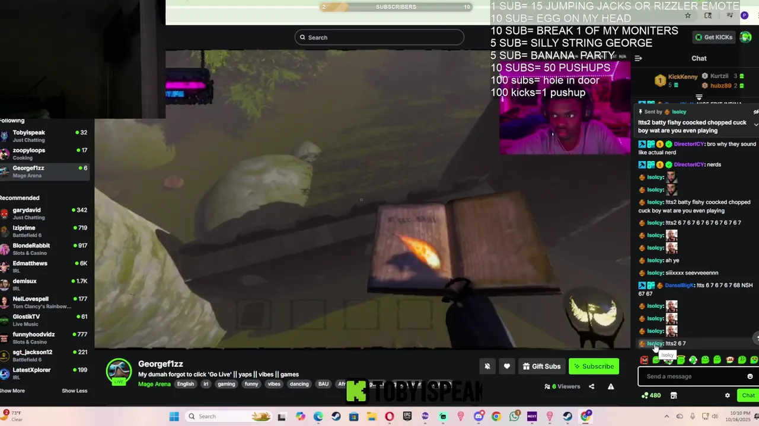This screenshot has height=426, width=759.
Task: Open demisux recommended channel
Action: coord(44,285)
